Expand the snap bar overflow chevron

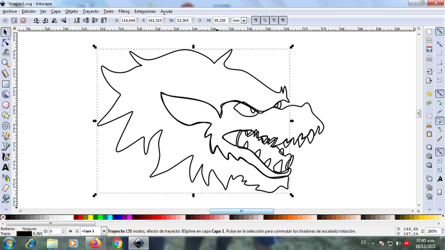pos(439,209)
